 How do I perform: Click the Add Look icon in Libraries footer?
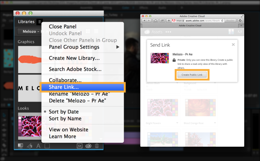[x=20, y=146]
